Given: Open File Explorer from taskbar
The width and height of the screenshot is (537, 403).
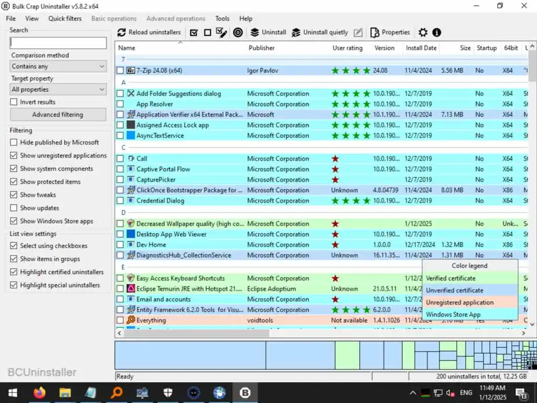Looking at the screenshot, I should [x=65, y=393].
